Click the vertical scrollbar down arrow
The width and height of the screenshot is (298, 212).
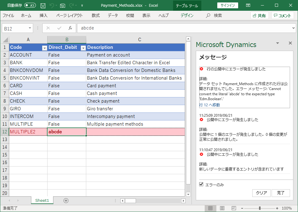(x=188, y=194)
